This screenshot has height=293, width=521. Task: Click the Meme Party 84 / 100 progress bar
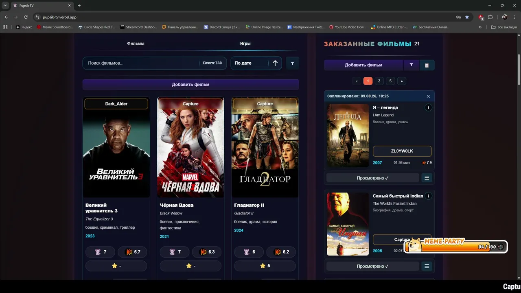[x=456, y=247]
